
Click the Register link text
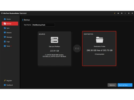(x=9, y=81)
